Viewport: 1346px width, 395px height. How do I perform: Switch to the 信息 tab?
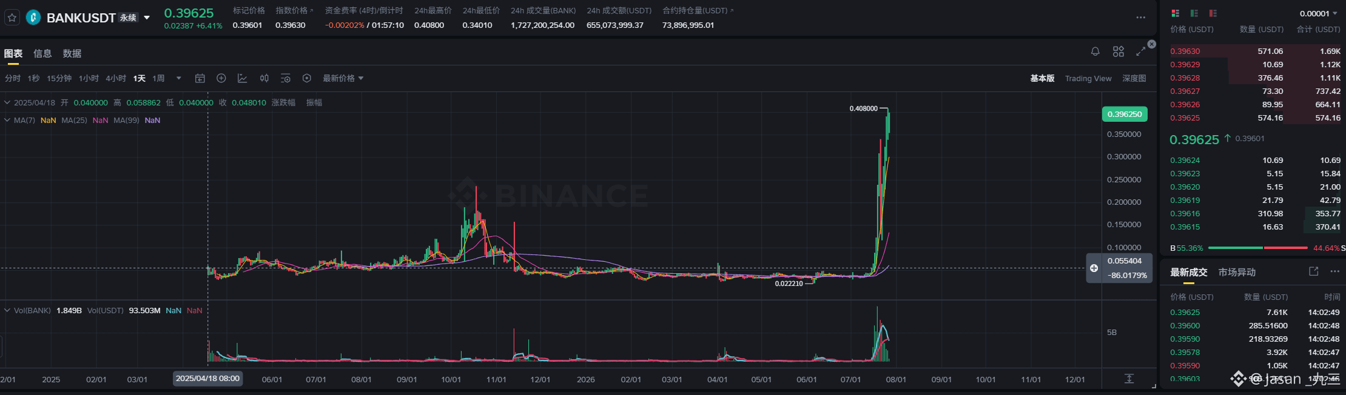point(42,53)
